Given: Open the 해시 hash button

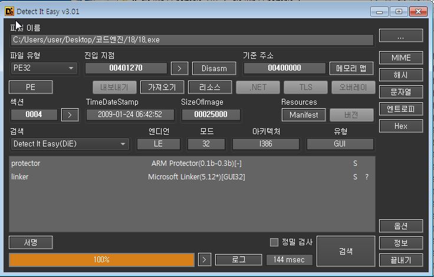Looking at the screenshot, I should click(401, 75).
